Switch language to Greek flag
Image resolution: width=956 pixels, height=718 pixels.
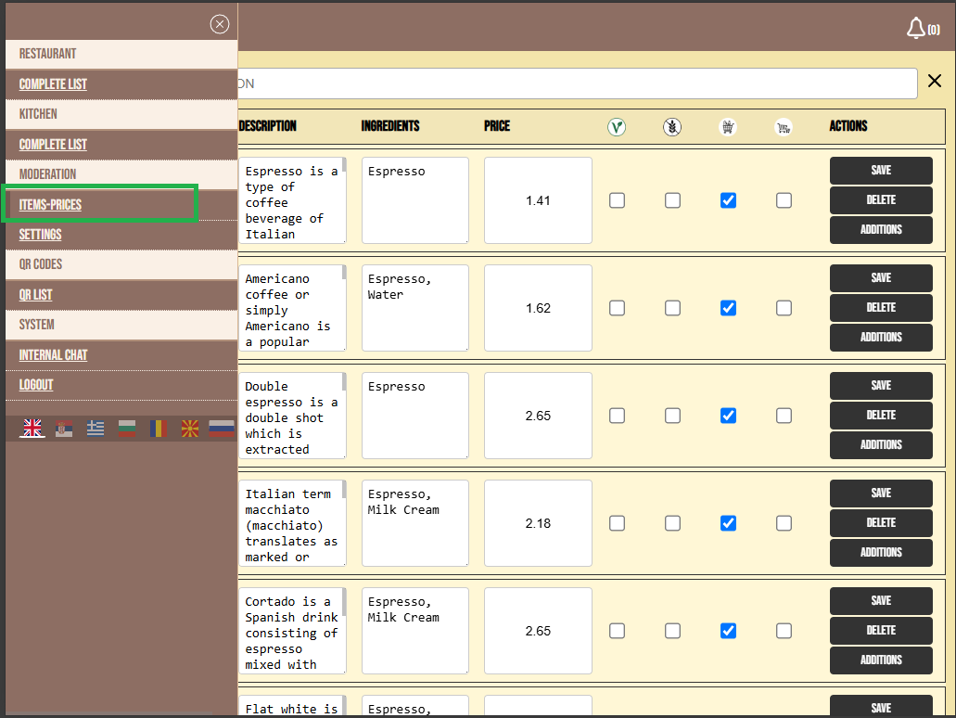point(96,429)
